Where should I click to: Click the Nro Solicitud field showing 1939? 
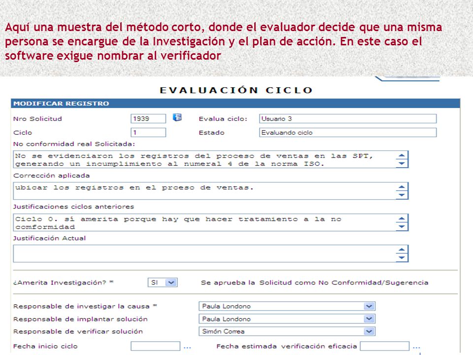click(148, 119)
